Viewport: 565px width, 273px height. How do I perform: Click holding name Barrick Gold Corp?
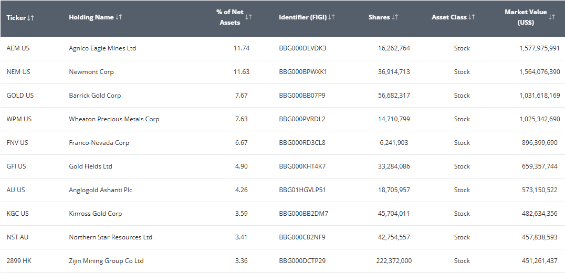95,96
